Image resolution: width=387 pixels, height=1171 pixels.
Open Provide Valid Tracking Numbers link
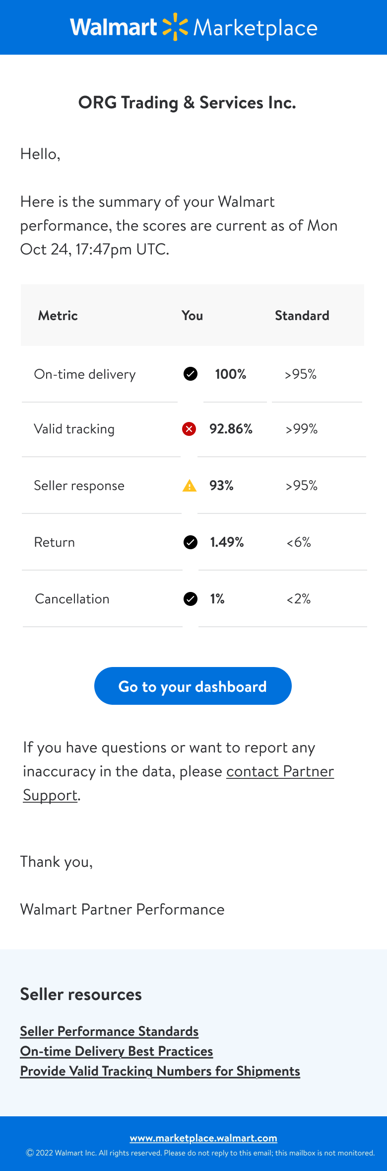[x=160, y=1071]
